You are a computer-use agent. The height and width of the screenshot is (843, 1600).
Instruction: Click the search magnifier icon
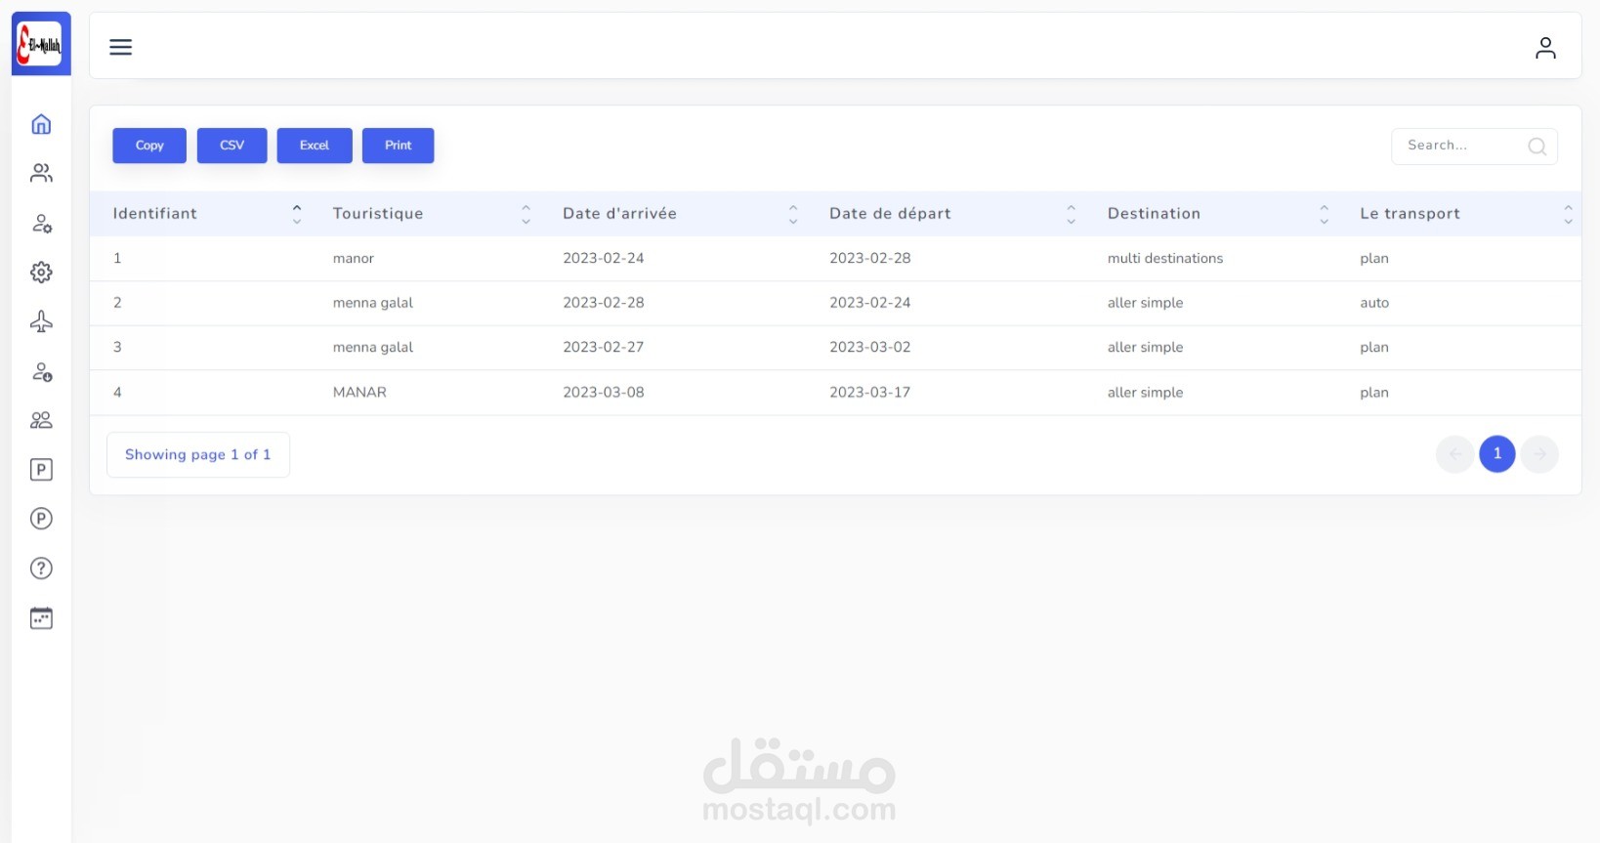click(1537, 147)
